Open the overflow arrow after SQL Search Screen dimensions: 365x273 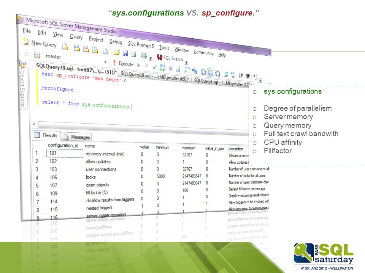[x=186, y=63]
